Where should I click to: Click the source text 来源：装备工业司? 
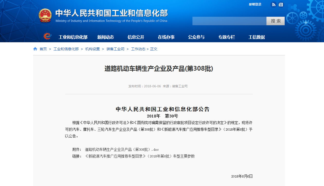[175, 86]
